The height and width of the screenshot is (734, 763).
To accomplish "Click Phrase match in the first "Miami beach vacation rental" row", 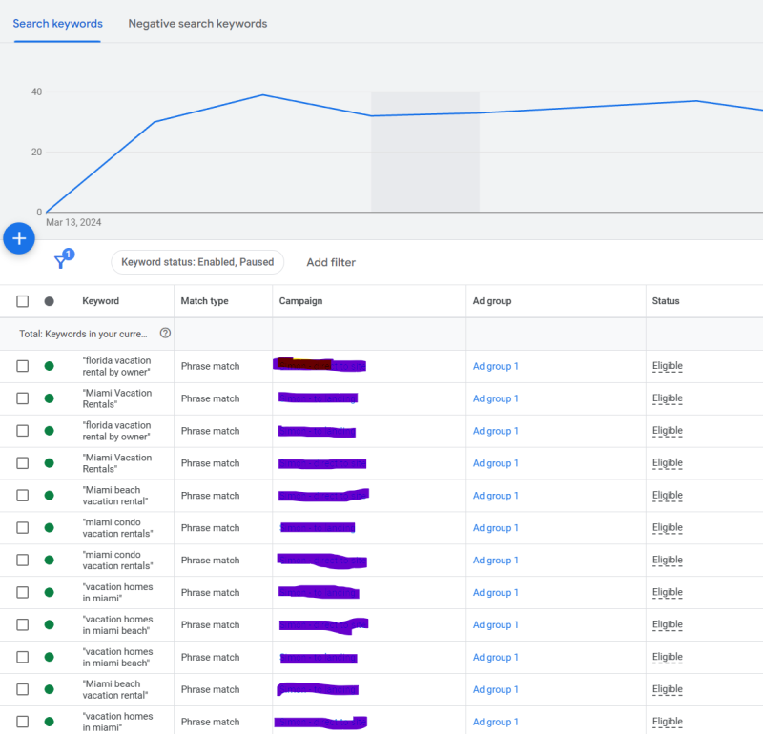I will [x=210, y=496].
